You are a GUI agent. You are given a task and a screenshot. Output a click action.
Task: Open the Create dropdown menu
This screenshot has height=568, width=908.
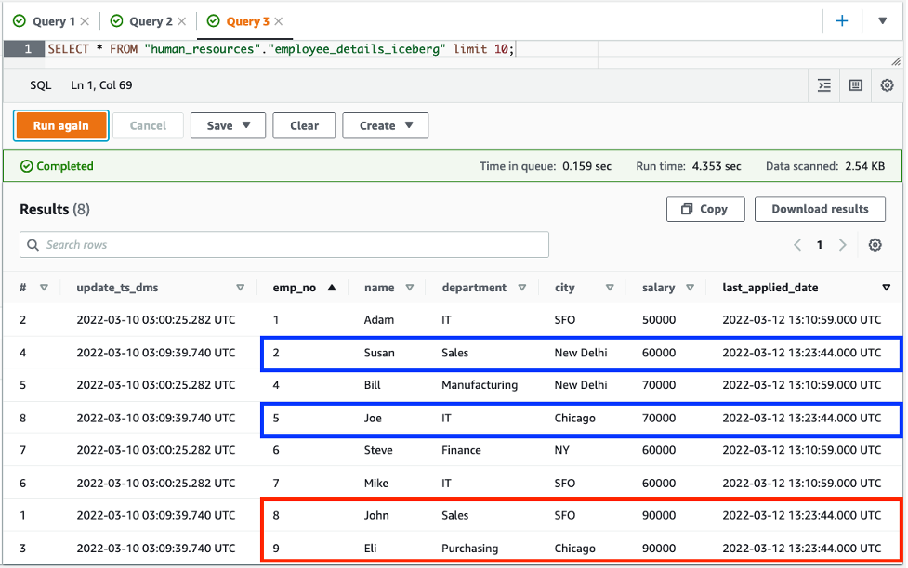[x=385, y=125]
